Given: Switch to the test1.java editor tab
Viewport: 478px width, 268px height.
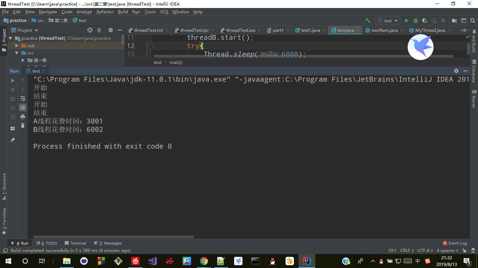Looking at the screenshot, I should tap(310, 30).
